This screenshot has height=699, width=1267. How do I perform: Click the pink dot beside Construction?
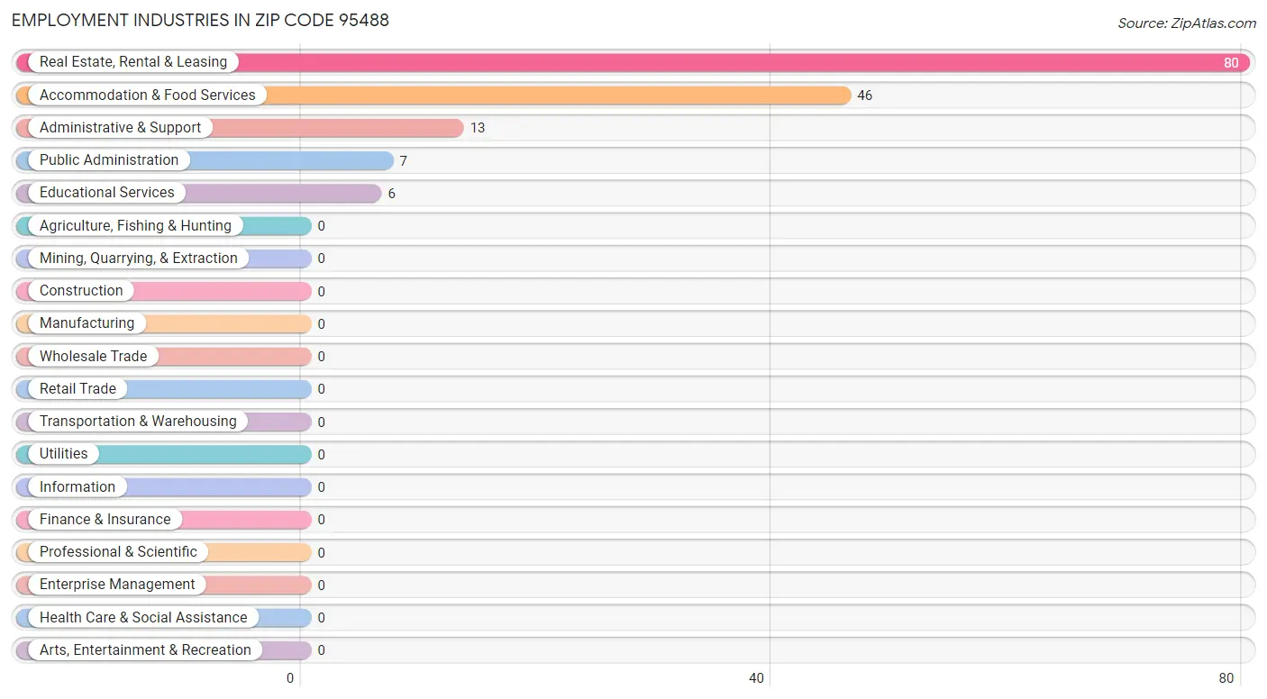click(x=24, y=291)
